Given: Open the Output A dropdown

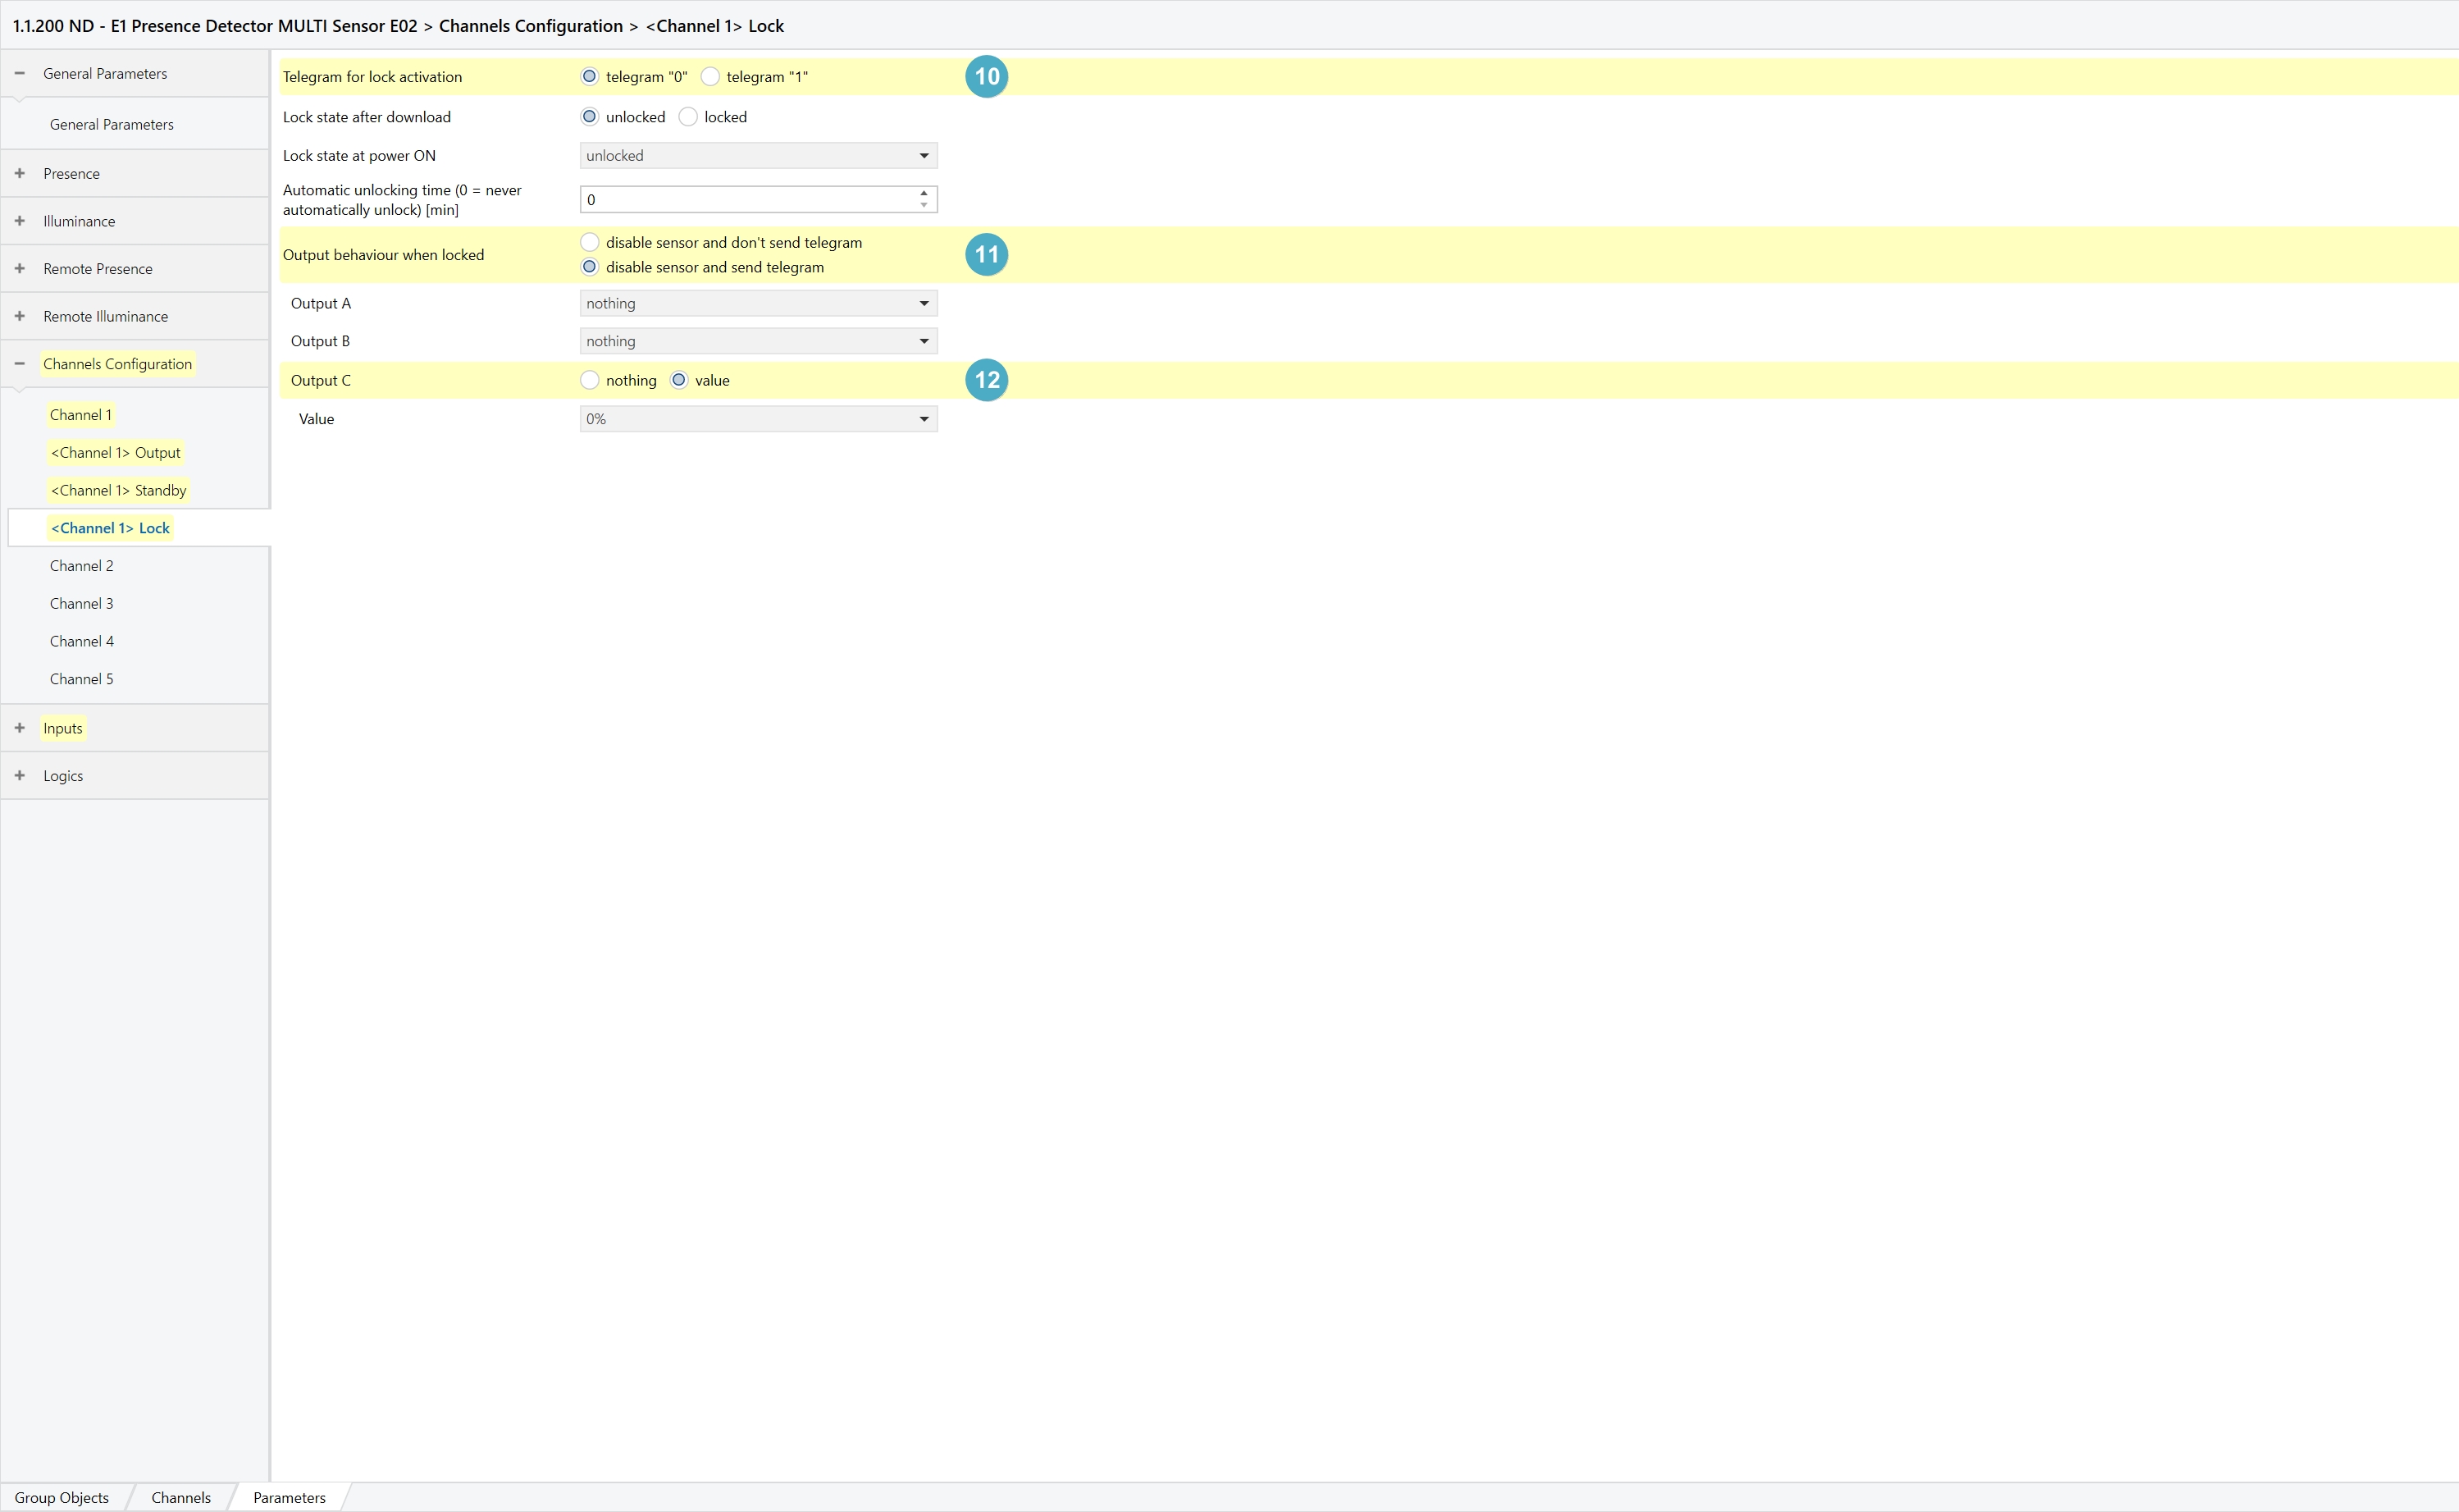Looking at the screenshot, I should [758, 303].
